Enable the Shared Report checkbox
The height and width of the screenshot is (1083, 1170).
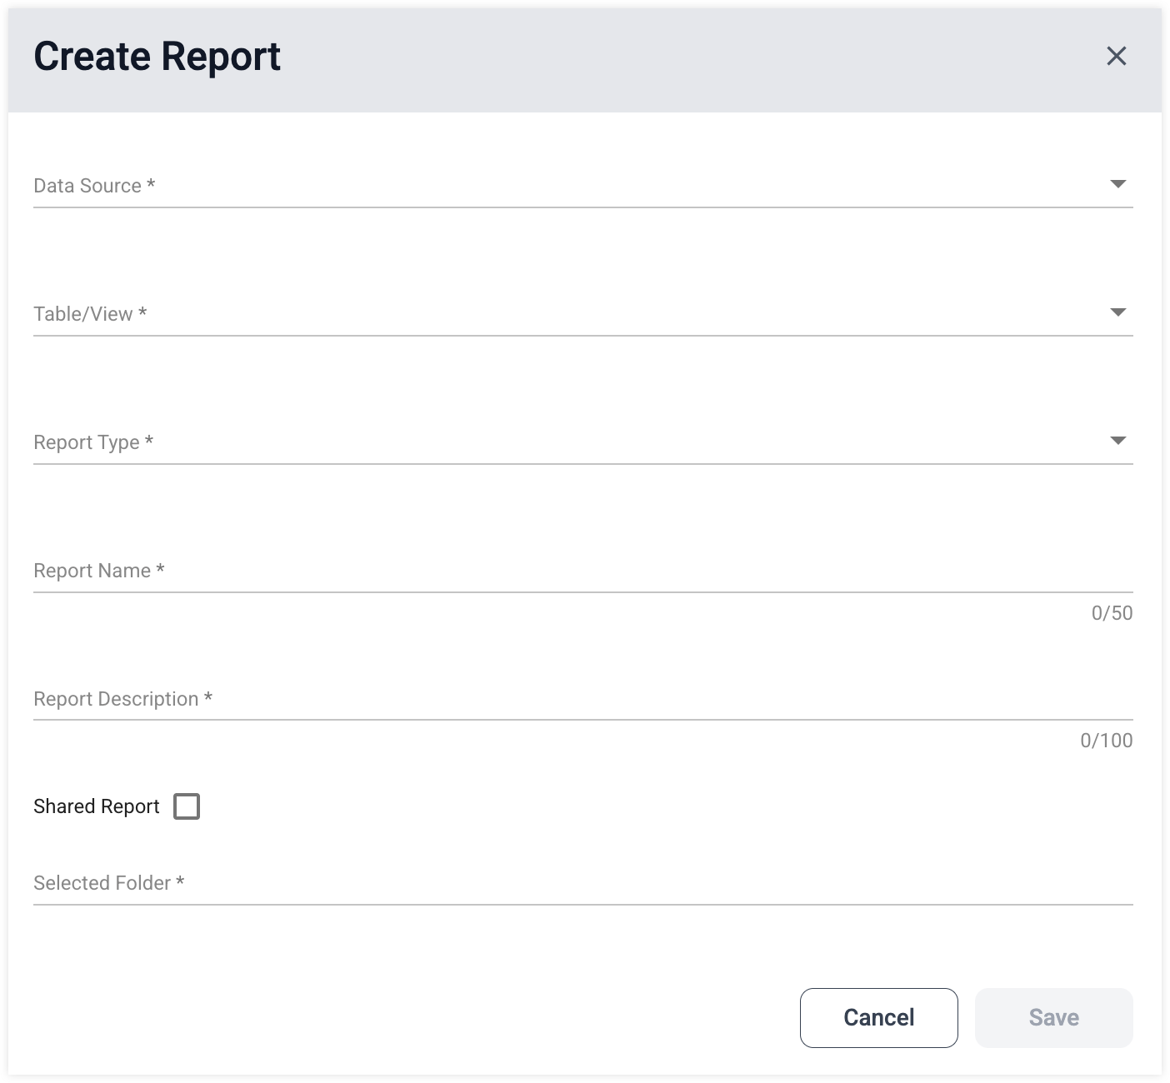pyautogui.click(x=187, y=806)
